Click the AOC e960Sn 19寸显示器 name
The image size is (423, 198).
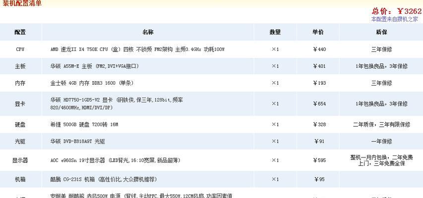[115, 160]
